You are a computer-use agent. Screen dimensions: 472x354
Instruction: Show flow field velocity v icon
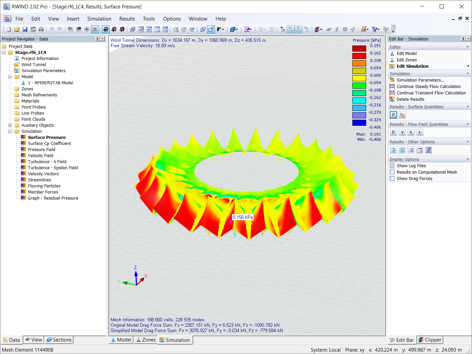[402, 132]
